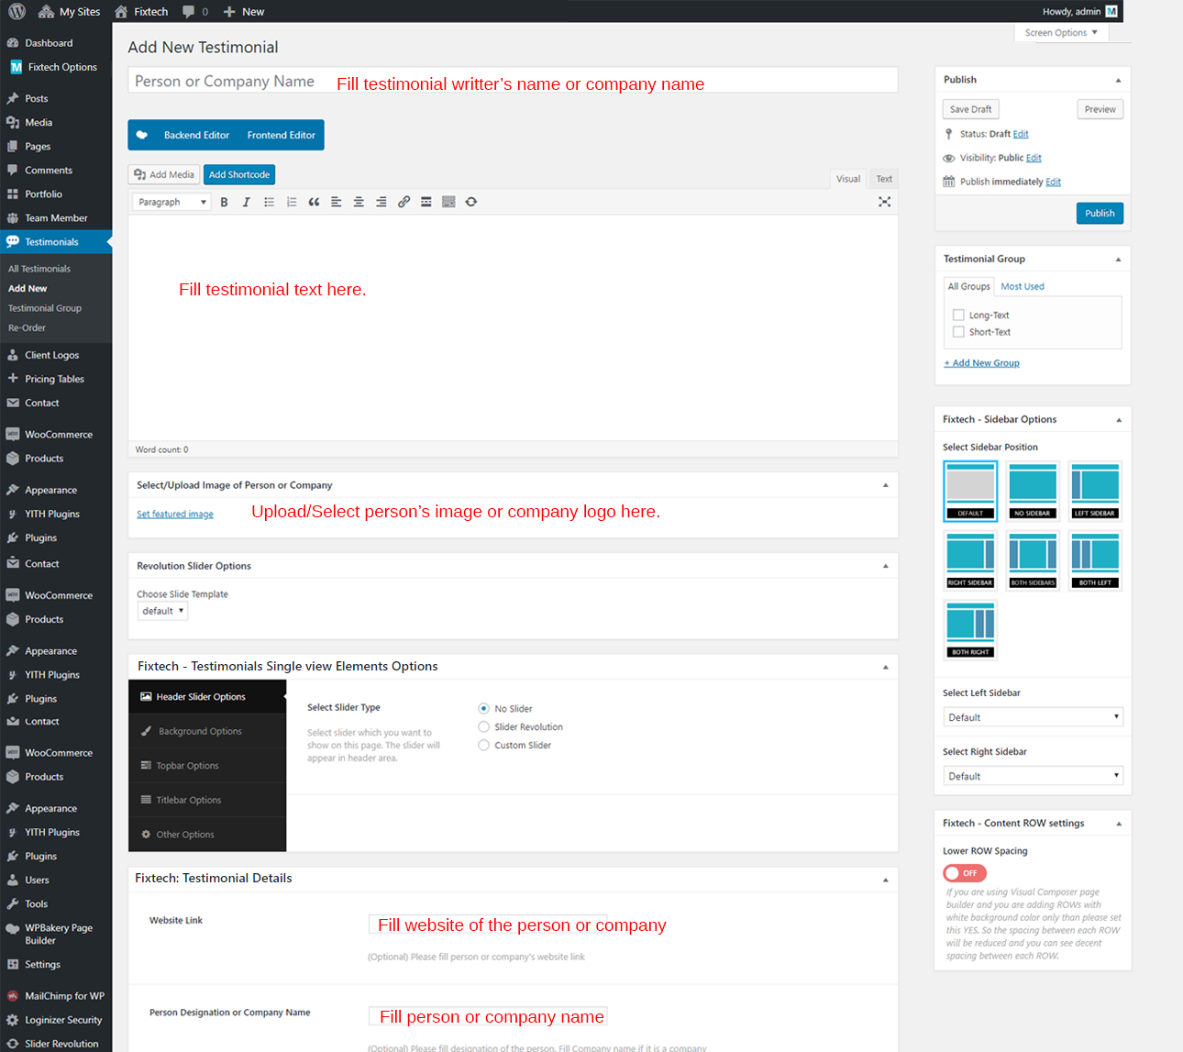Viewport: 1183px width, 1052px height.
Task: Click the blue Publish button
Action: 1100,214
